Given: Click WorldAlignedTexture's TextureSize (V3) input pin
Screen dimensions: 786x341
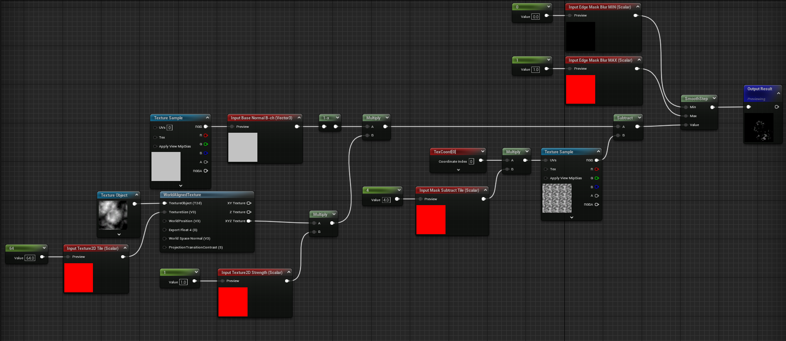Looking at the screenshot, I should click(x=164, y=212).
